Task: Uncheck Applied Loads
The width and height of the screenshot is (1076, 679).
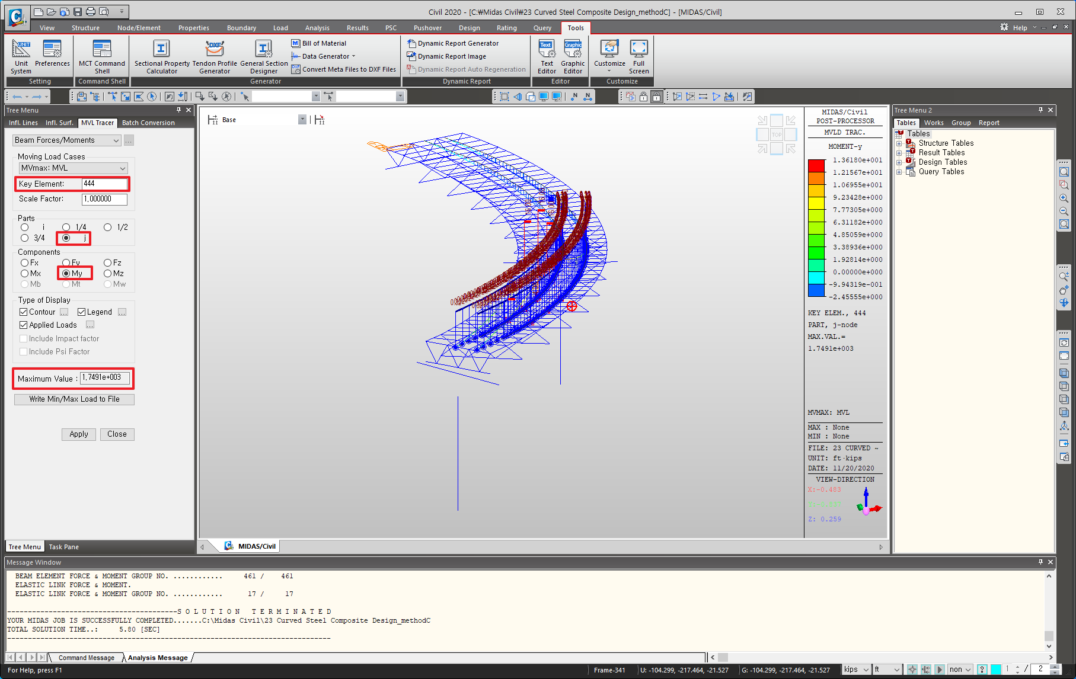Action: [x=23, y=325]
